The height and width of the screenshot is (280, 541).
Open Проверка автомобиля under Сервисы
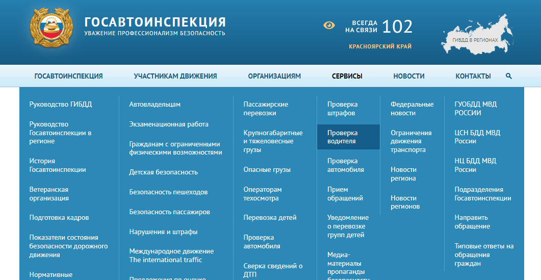(345, 165)
